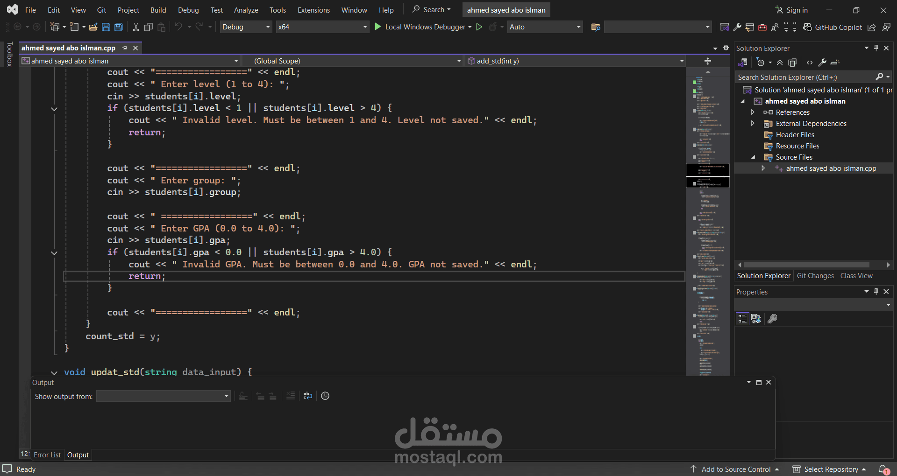Click the Collapse All icon in Solution Explorer
Viewport: 897px width, 476px height.
(780, 63)
